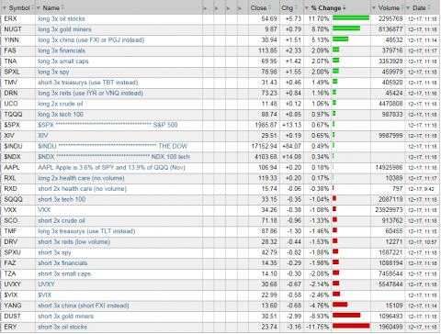The width and height of the screenshot is (441, 334).
Task: Open the 'long 2x crude oil' link
Action: (x=61, y=104)
